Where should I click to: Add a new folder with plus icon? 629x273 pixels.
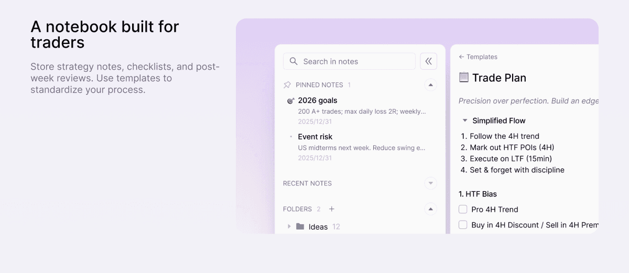coord(331,209)
